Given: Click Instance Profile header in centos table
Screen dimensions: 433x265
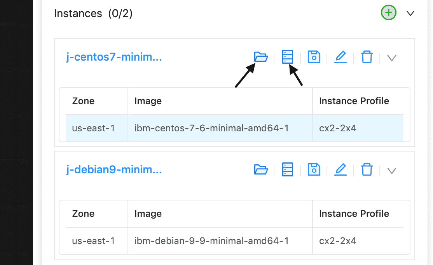Looking at the screenshot, I should [x=354, y=101].
